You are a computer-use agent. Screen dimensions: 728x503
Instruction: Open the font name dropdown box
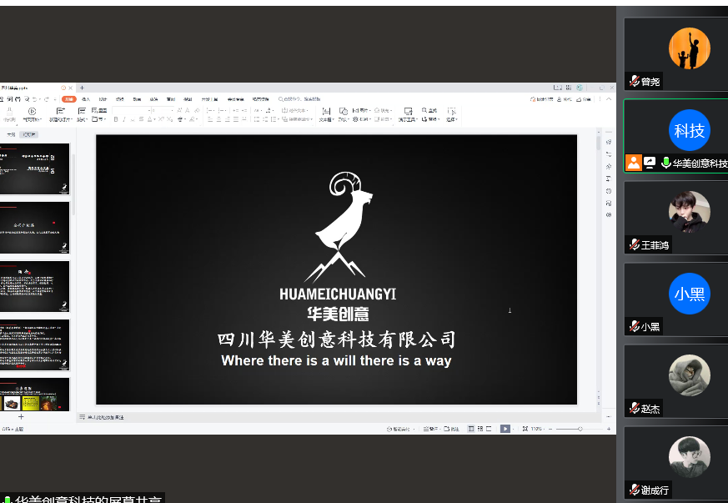click(x=132, y=110)
